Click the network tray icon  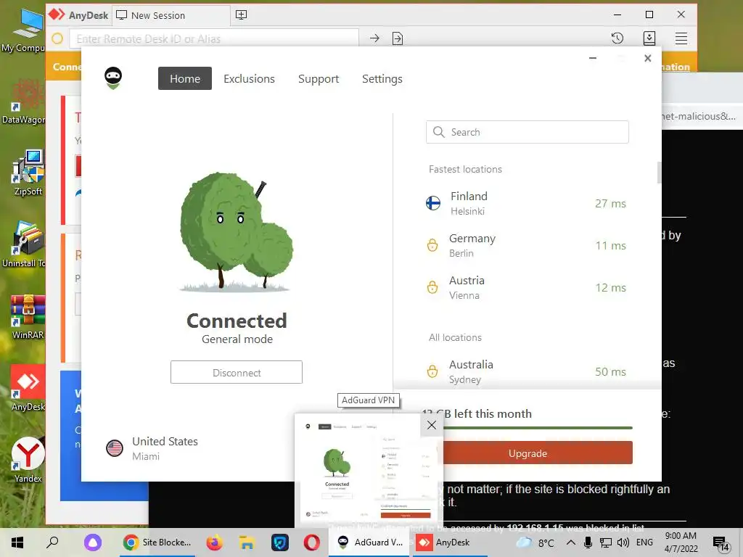tap(606, 542)
